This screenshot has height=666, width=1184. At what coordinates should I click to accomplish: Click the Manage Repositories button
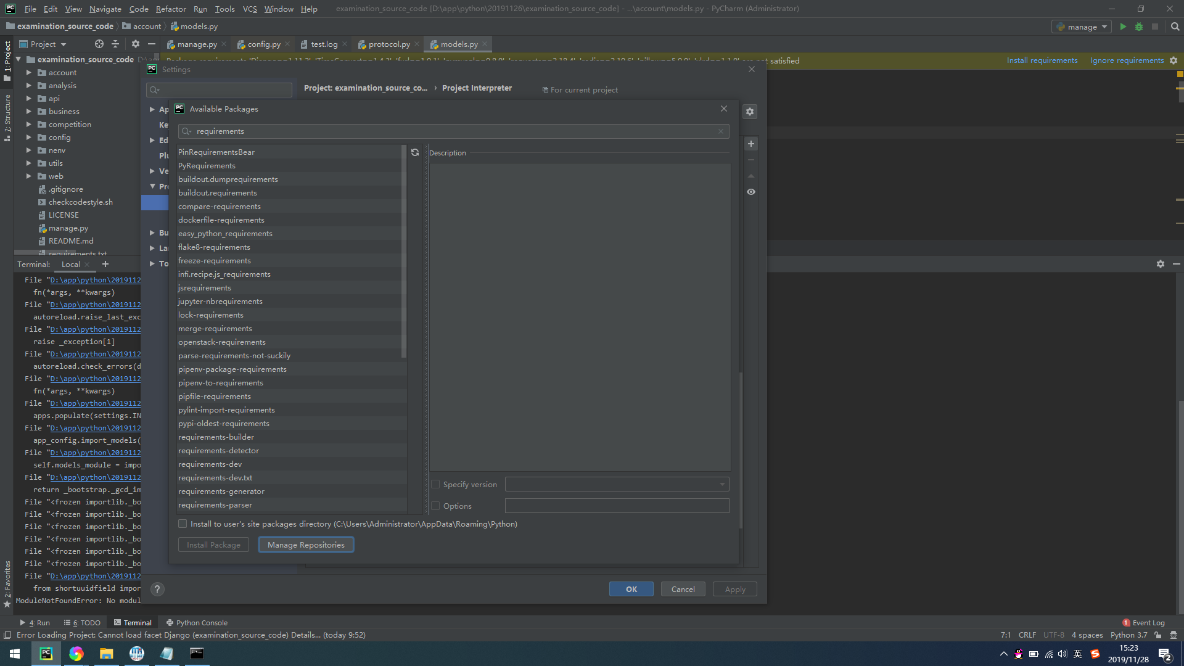pos(306,545)
